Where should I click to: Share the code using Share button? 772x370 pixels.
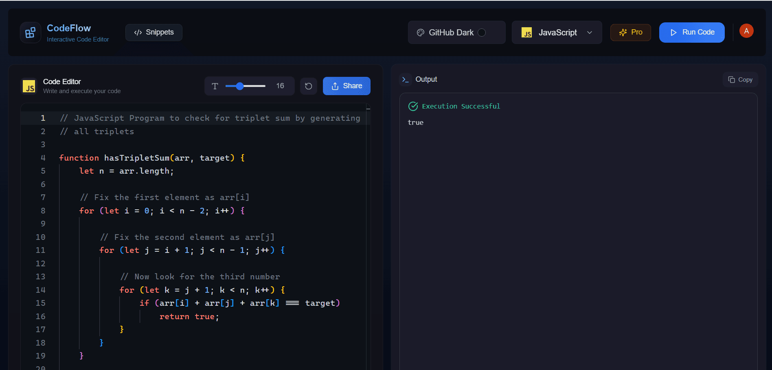pyautogui.click(x=347, y=86)
